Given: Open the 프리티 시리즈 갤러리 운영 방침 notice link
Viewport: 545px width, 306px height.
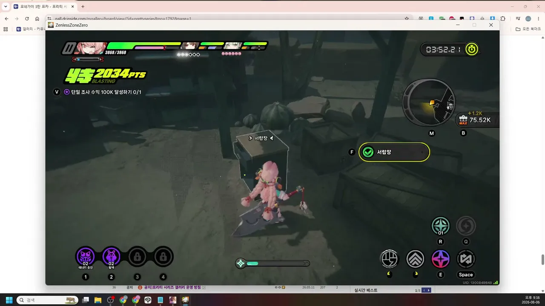Looking at the screenshot, I should pos(172,288).
